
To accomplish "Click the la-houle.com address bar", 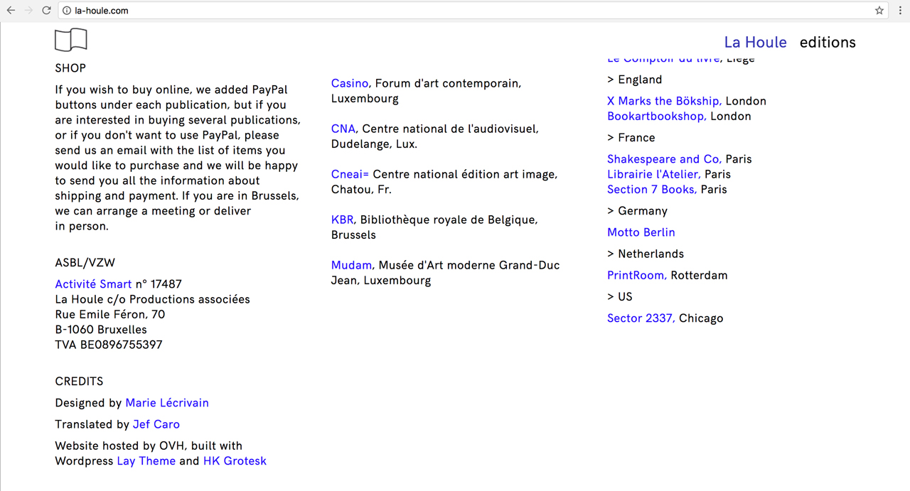I will [427, 11].
